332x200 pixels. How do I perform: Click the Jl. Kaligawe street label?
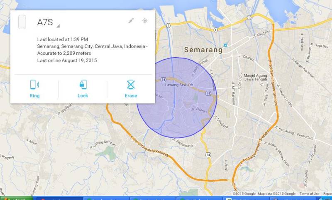(x=262, y=34)
